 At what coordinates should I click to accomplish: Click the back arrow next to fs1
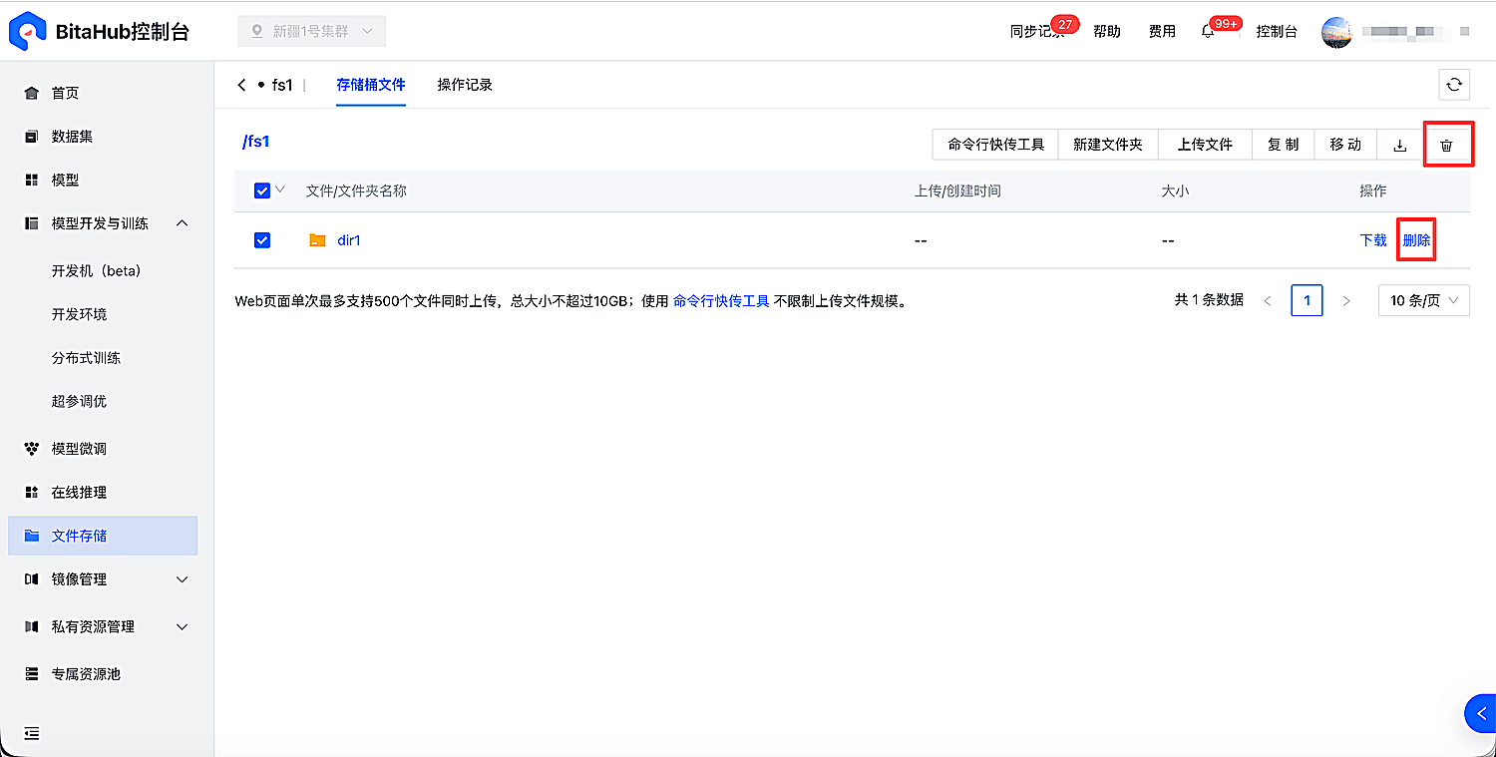(x=241, y=85)
